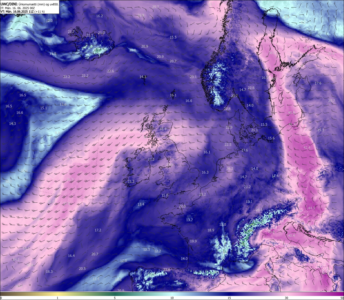Click the 19.9 value label

(193, 241)
